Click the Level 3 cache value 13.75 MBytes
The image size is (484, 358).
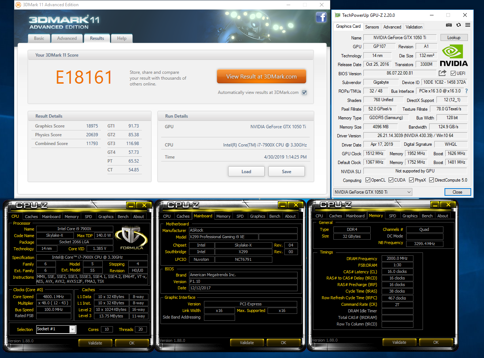pyautogui.click(x=111, y=316)
